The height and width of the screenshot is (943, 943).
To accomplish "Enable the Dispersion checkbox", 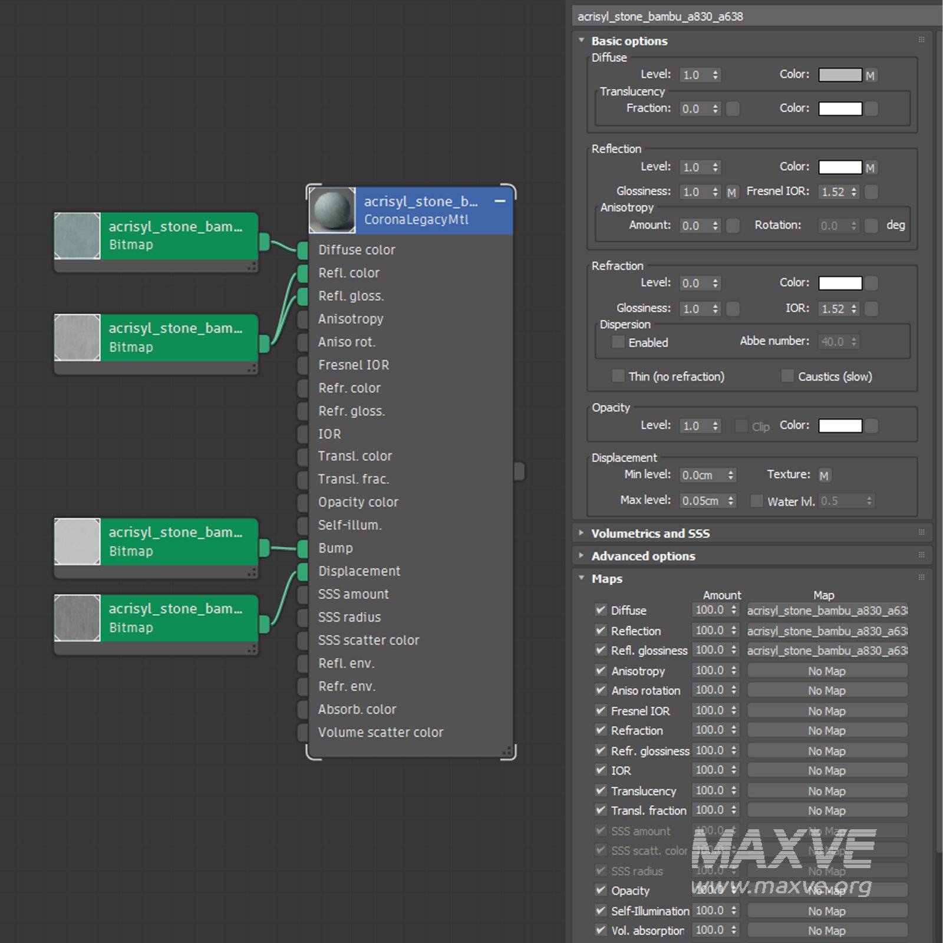I will (x=618, y=342).
